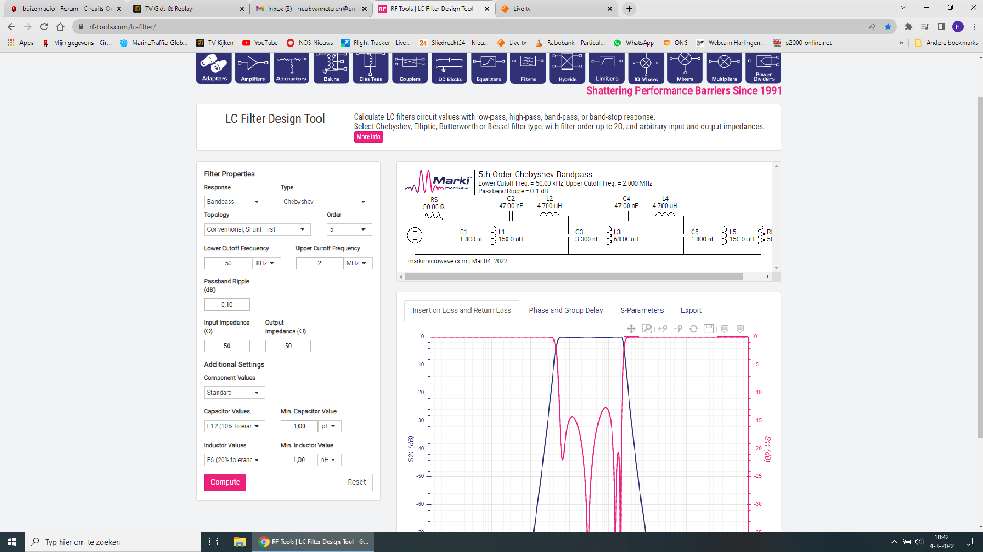Open the Attenuators product category icon
The image size is (983, 552).
[291, 68]
